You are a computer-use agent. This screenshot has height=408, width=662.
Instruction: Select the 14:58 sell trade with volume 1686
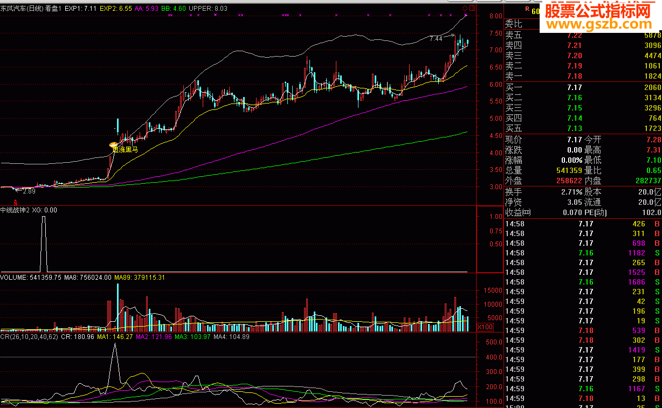click(x=583, y=282)
